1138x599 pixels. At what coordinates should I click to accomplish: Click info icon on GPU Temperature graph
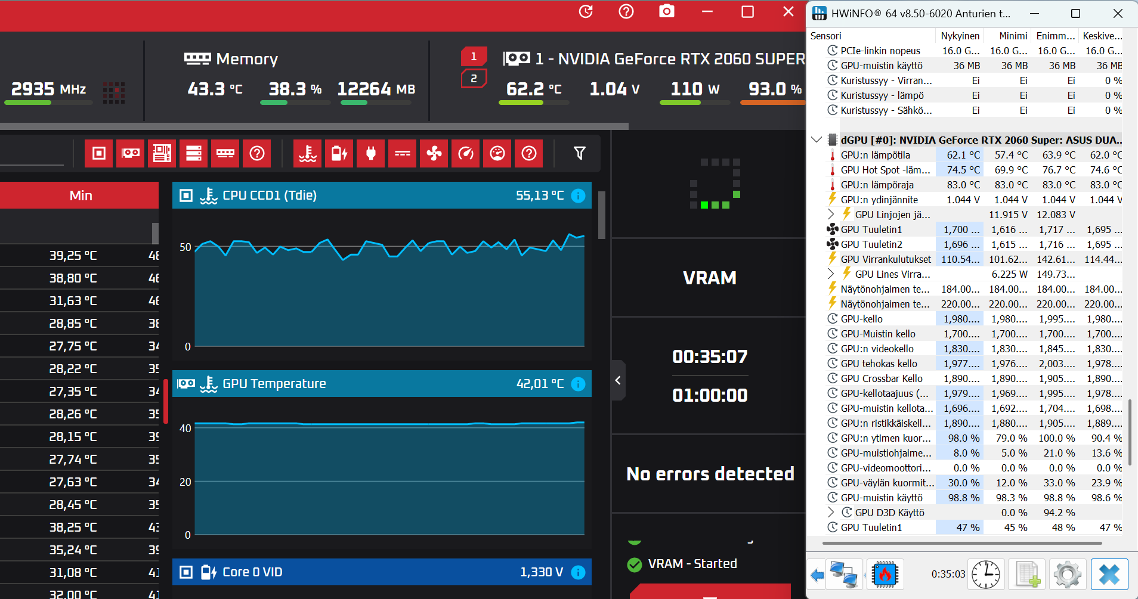tap(578, 384)
